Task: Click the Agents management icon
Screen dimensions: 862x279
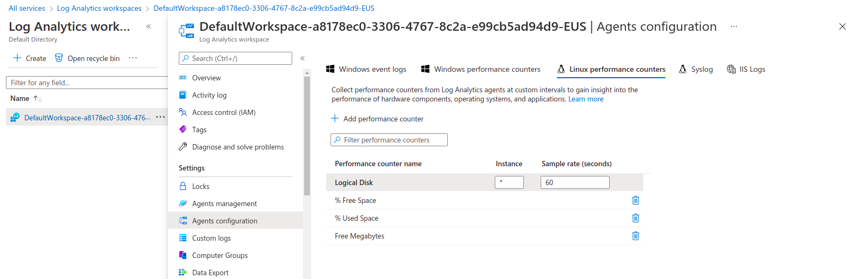Action: [183, 203]
